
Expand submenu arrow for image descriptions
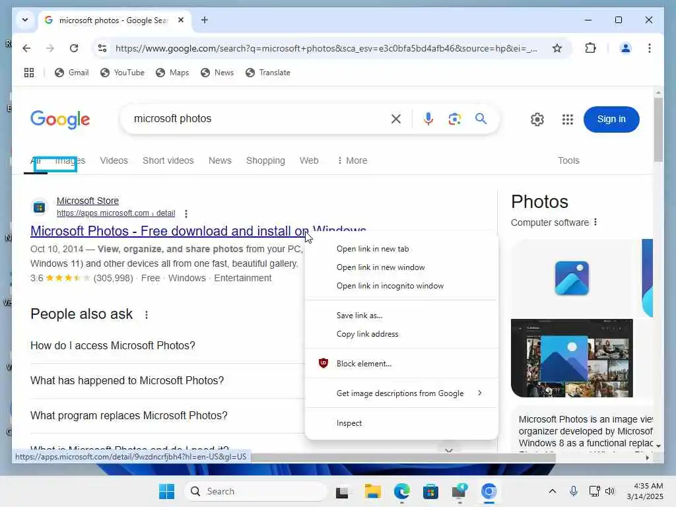[479, 393]
